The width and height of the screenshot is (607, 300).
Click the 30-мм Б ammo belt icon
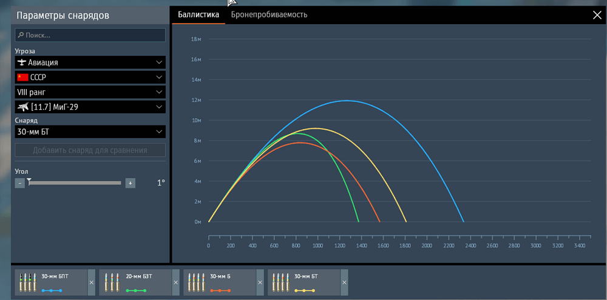pyautogui.click(x=197, y=282)
